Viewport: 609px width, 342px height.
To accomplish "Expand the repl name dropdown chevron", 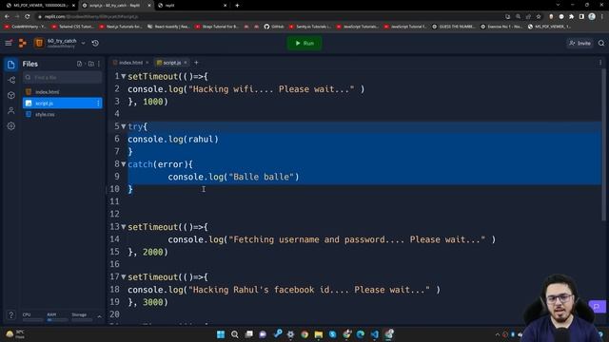I will [x=83, y=43].
